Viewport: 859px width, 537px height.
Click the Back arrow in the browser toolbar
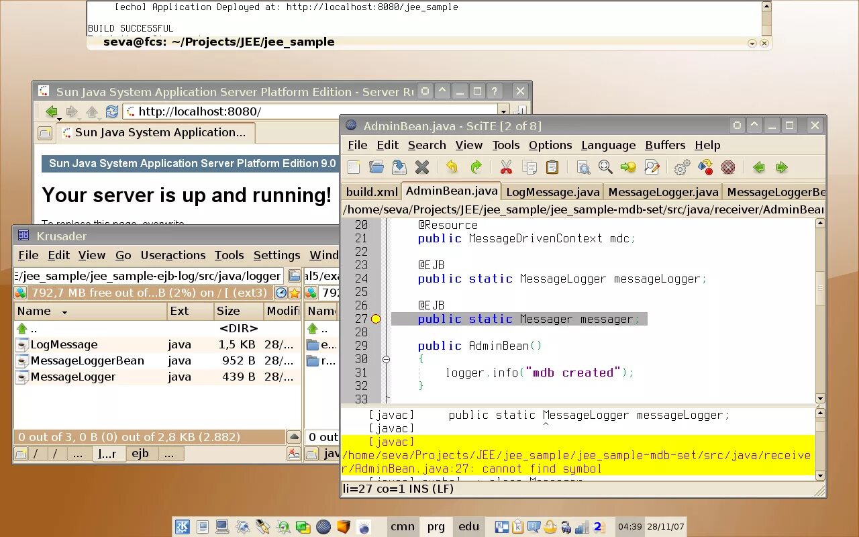(51, 111)
